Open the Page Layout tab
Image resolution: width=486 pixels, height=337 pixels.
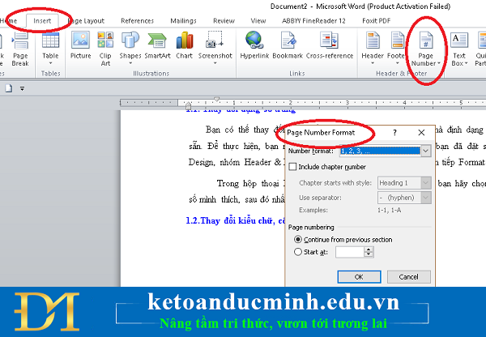click(86, 21)
